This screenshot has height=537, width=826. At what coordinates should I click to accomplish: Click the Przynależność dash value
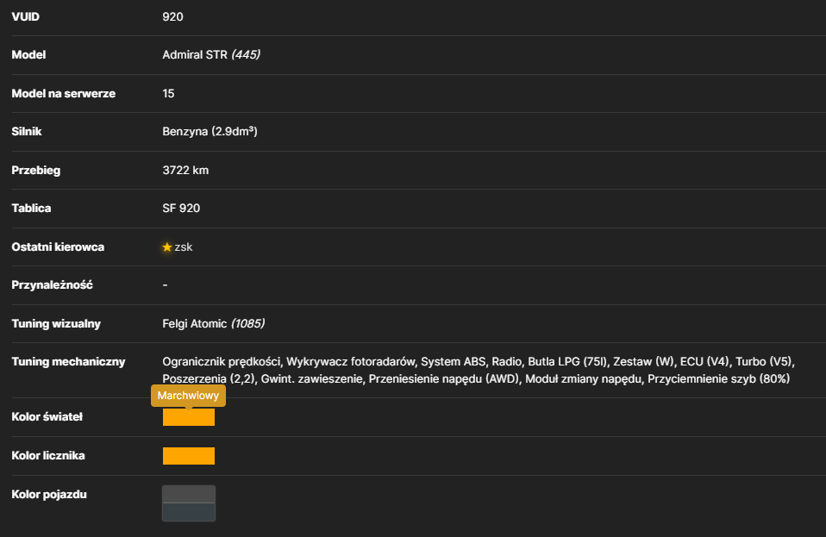point(165,284)
